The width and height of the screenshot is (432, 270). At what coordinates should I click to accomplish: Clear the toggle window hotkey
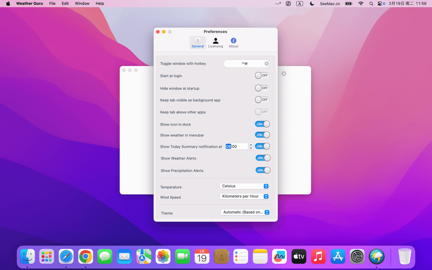tap(266, 64)
